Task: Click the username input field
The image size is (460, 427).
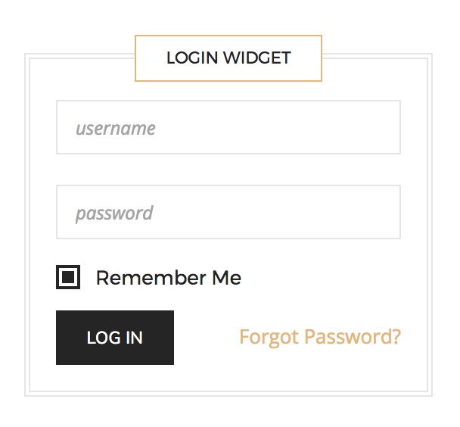Action: click(x=228, y=128)
